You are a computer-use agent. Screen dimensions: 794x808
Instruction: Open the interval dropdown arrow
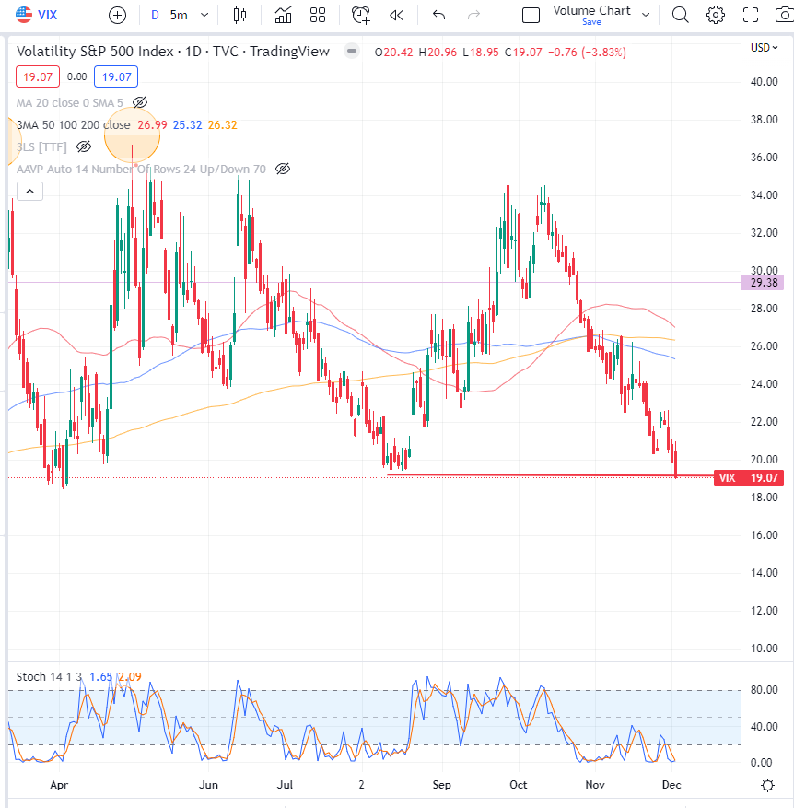pyautogui.click(x=204, y=16)
